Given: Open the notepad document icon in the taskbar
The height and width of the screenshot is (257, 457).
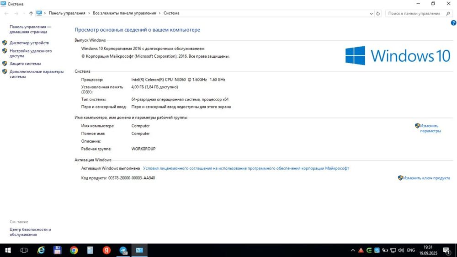Looking at the screenshot, I should coord(90,250).
